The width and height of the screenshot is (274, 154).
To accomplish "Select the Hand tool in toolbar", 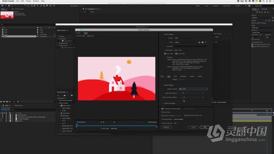I will point(9,6).
